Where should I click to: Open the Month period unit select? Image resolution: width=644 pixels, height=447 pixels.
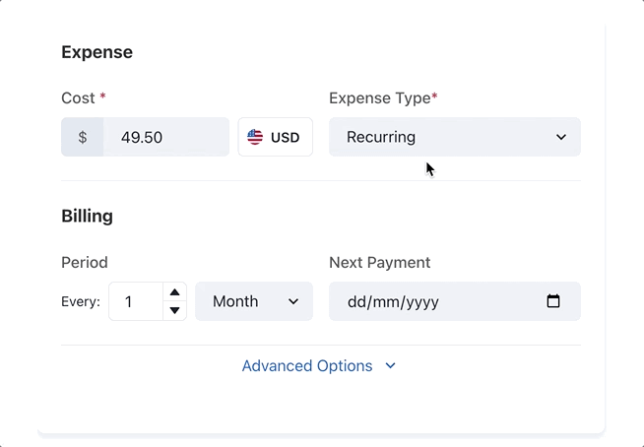pos(244,301)
